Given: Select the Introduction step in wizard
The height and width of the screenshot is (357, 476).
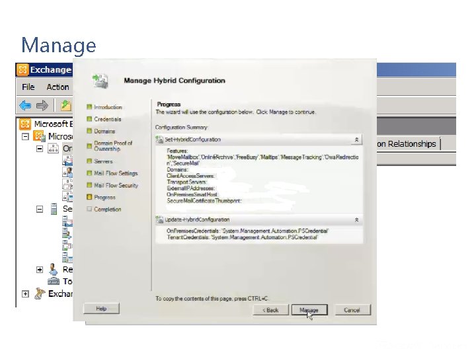Looking at the screenshot, I should [108, 107].
